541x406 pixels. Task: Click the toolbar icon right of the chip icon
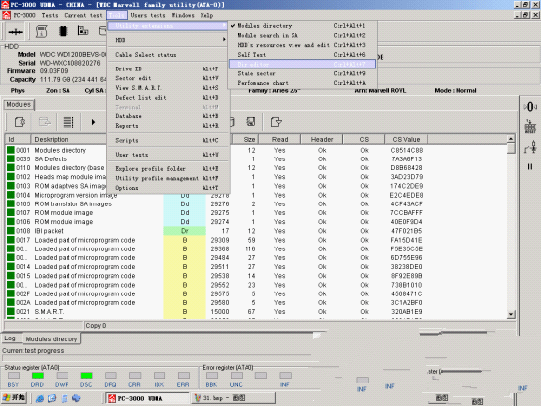[83, 31]
